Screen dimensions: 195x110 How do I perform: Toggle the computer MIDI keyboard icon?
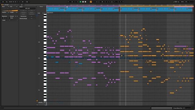click(x=176, y=2)
